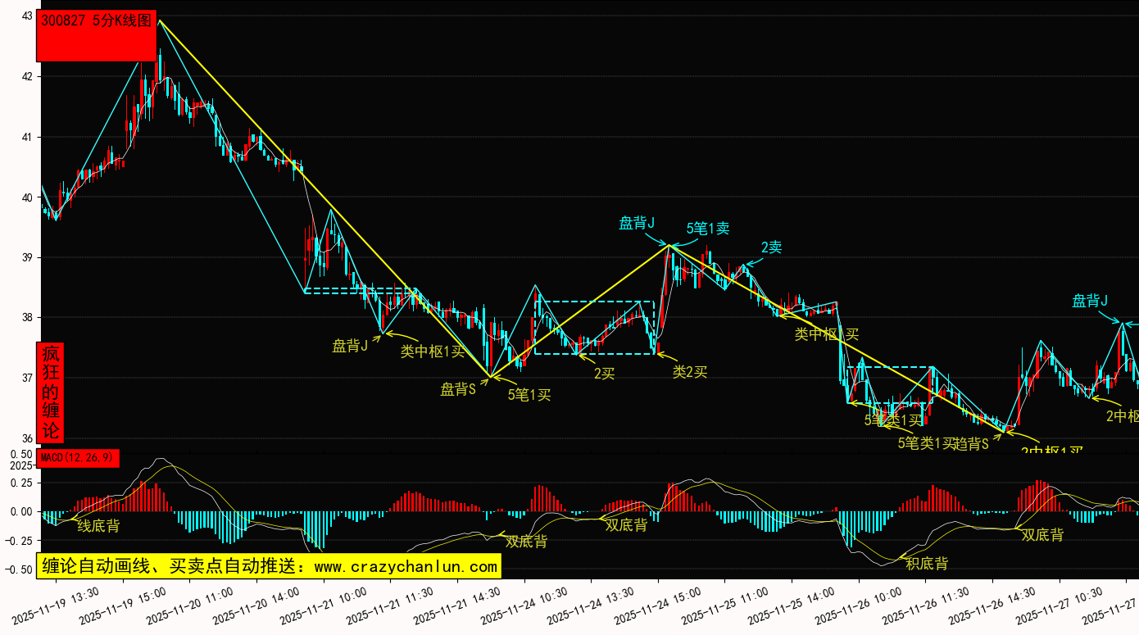
Task: Click the 2买 buy point label
Action: point(605,374)
